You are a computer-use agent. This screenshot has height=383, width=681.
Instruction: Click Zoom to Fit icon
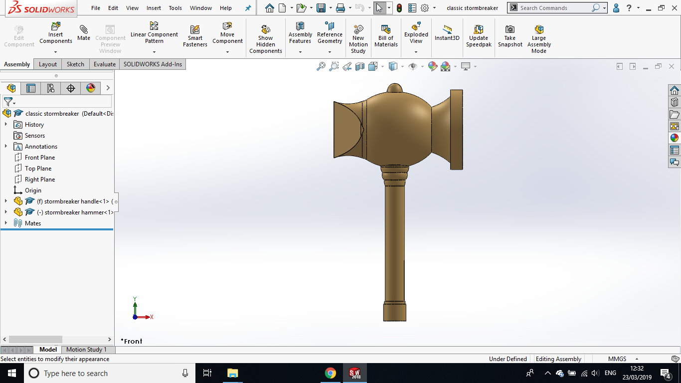(x=321, y=66)
